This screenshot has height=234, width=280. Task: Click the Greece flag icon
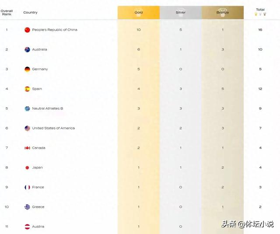27,207
